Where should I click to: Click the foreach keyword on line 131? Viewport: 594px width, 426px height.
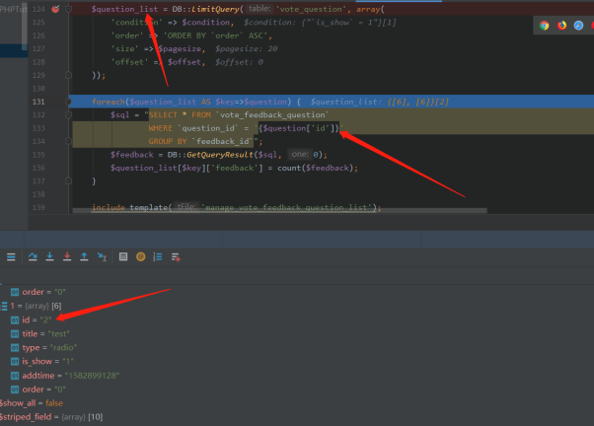(x=109, y=102)
